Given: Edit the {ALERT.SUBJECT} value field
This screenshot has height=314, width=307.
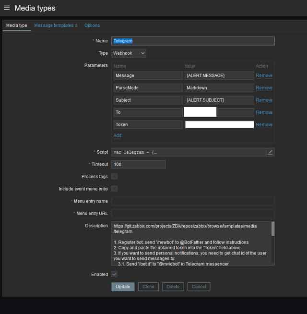Looking at the screenshot, I should coord(219,100).
